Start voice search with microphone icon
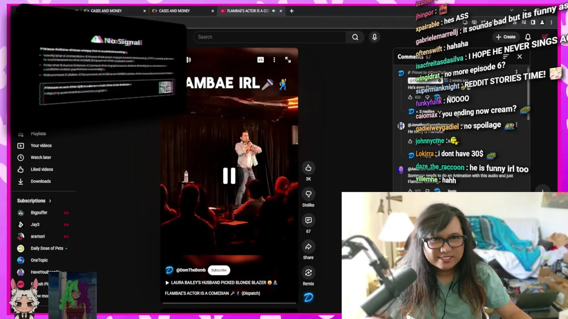This screenshot has height=319, width=568. pyautogui.click(x=375, y=37)
